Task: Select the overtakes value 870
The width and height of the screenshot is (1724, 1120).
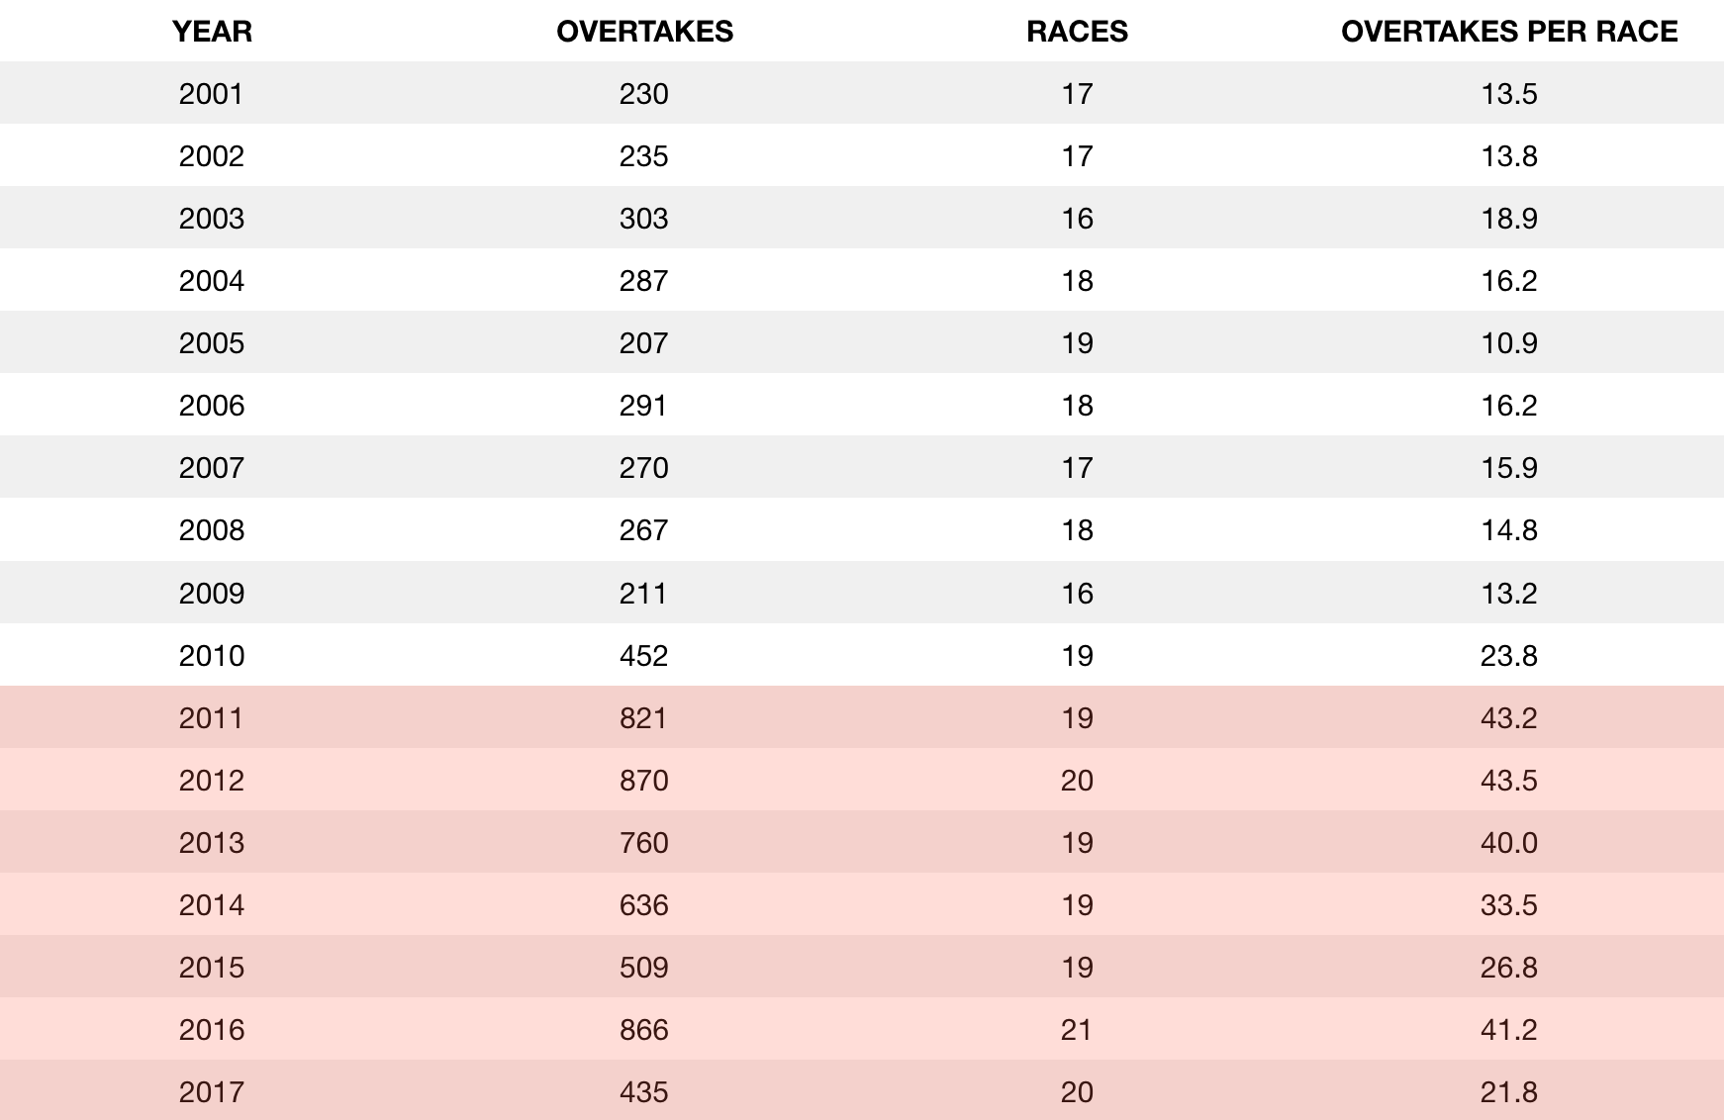Action: (643, 781)
